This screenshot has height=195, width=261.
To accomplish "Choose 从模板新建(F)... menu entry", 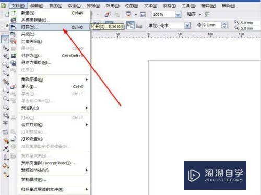I will point(50,20).
